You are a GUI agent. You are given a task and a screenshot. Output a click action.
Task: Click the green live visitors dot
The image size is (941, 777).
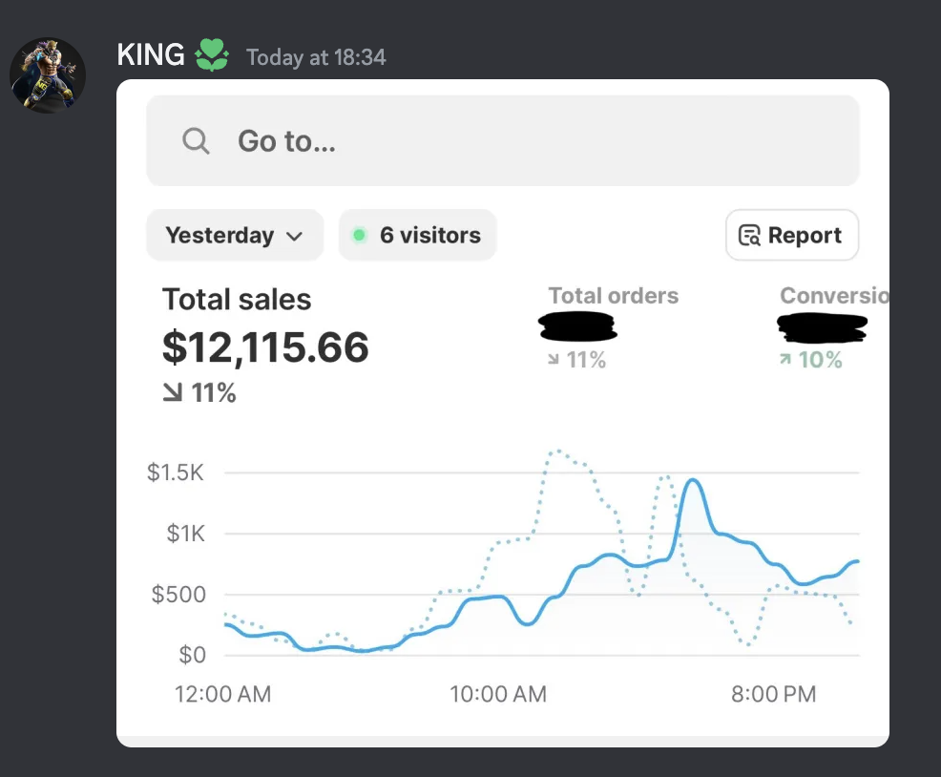[360, 235]
